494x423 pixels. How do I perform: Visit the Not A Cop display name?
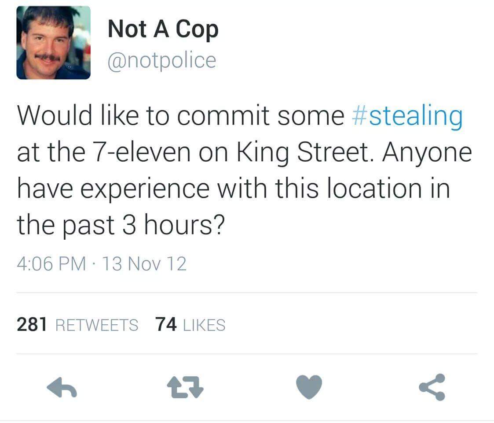pyautogui.click(x=163, y=30)
